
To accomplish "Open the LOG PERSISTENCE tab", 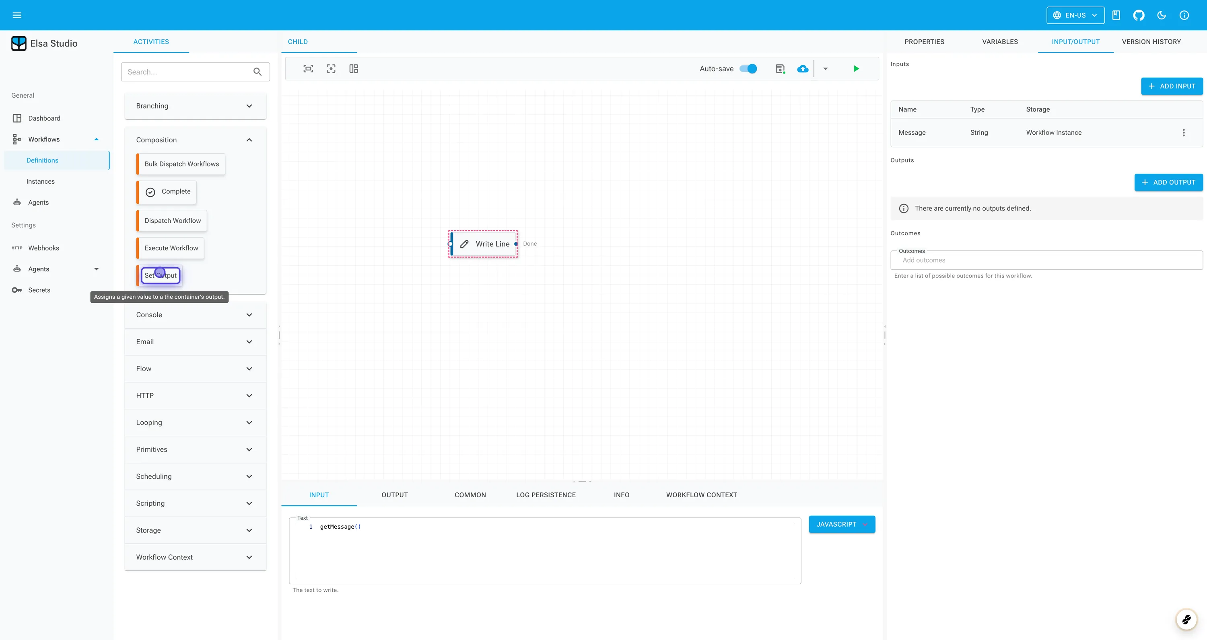I will click(546, 494).
